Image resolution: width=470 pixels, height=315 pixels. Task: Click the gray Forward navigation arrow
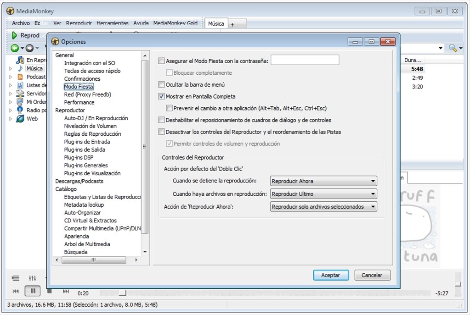pos(29,48)
